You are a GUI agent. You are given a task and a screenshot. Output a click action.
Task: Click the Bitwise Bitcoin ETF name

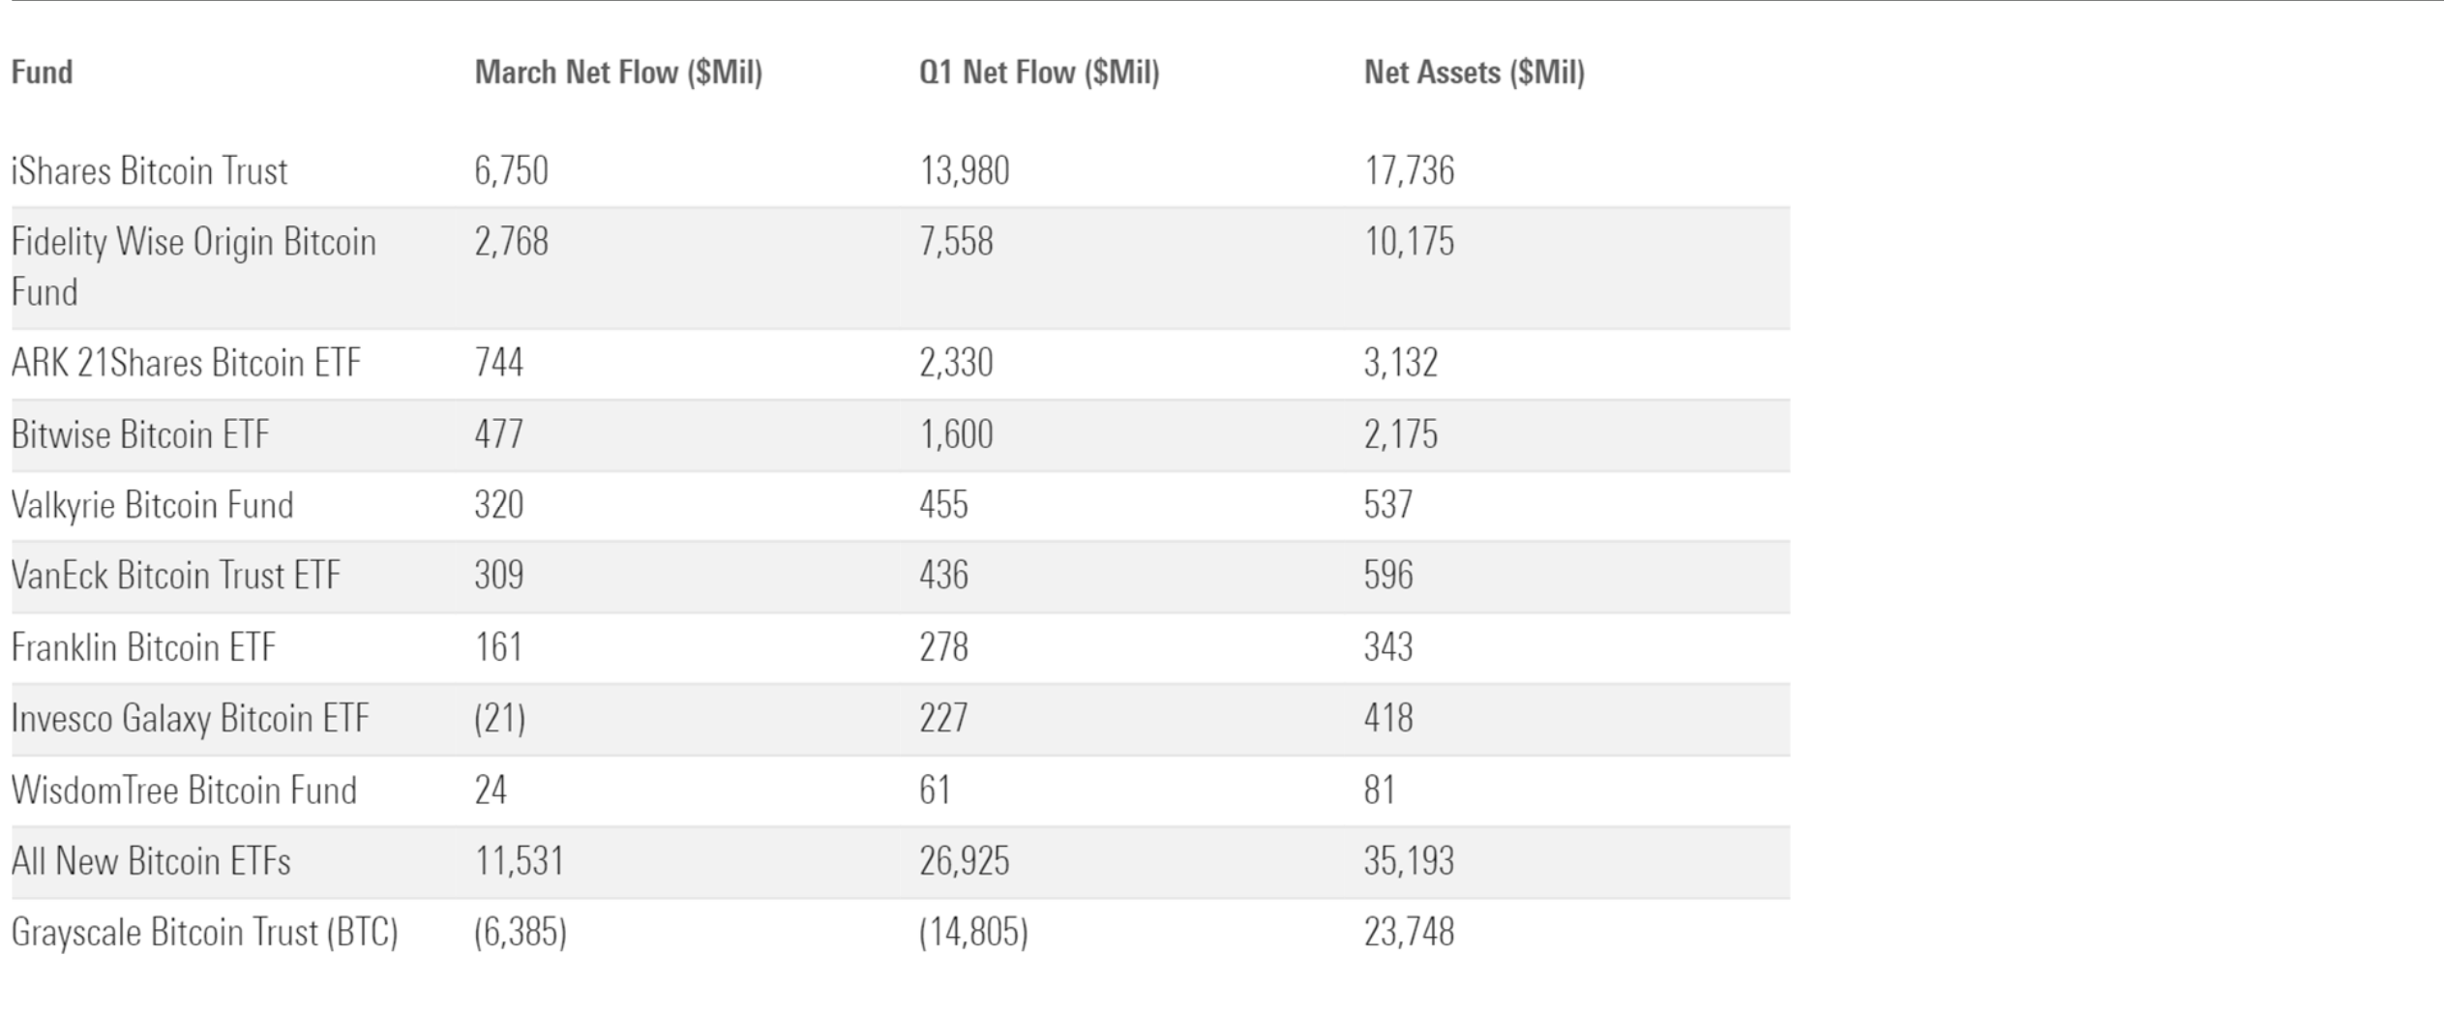click(x=140, y=434)
